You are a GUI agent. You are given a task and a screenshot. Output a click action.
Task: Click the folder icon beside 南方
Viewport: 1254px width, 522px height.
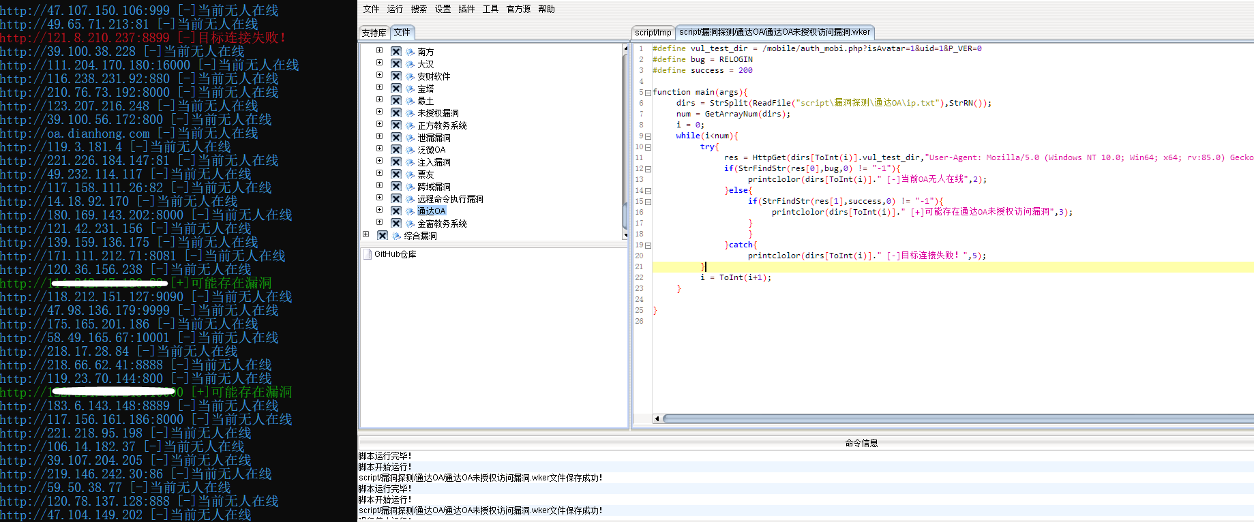[410, 52]
